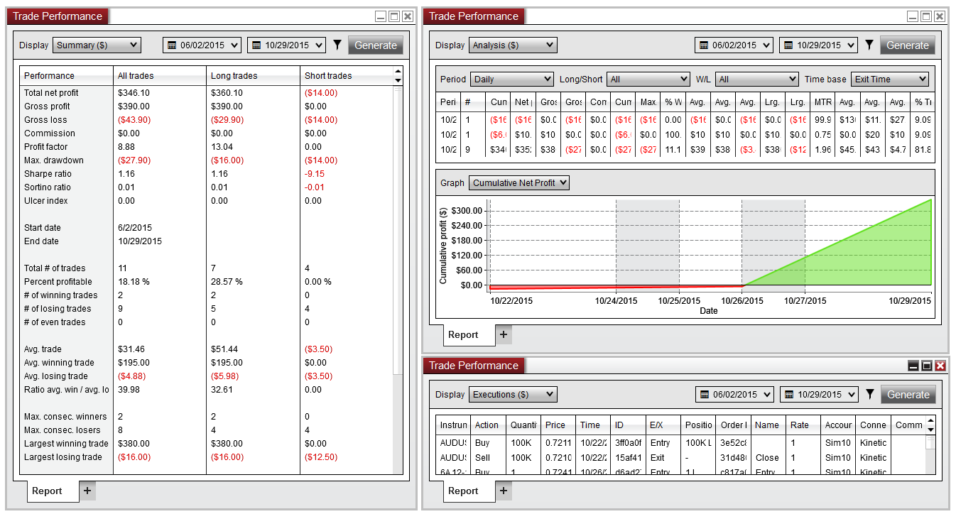Click the Long trades column header

(234, 76)
